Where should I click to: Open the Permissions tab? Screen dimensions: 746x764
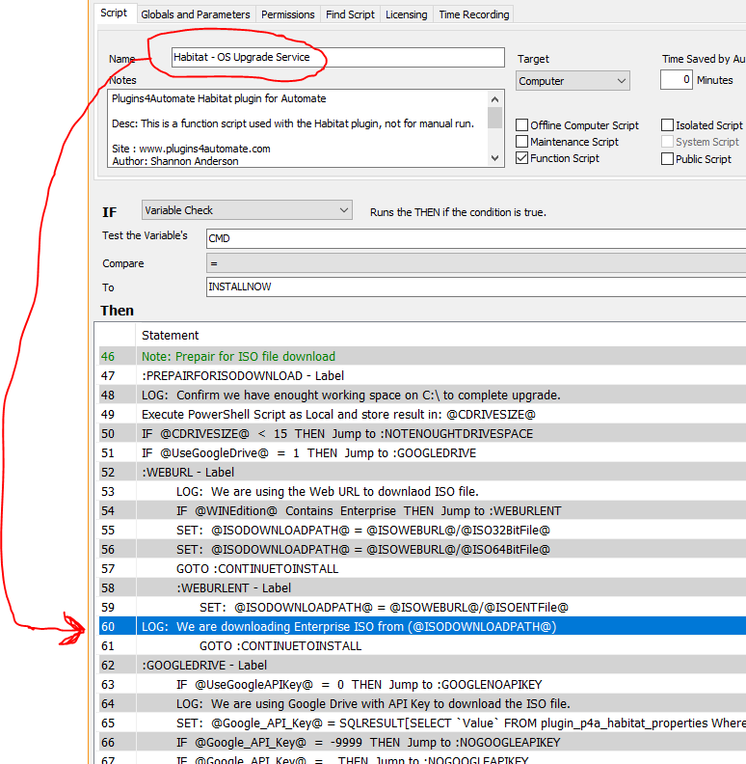(x=288, y=14)
